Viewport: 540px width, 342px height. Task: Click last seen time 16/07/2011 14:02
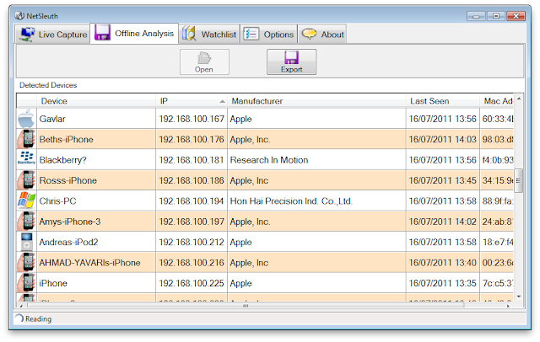pyautogui.click(x=442, y=222)
